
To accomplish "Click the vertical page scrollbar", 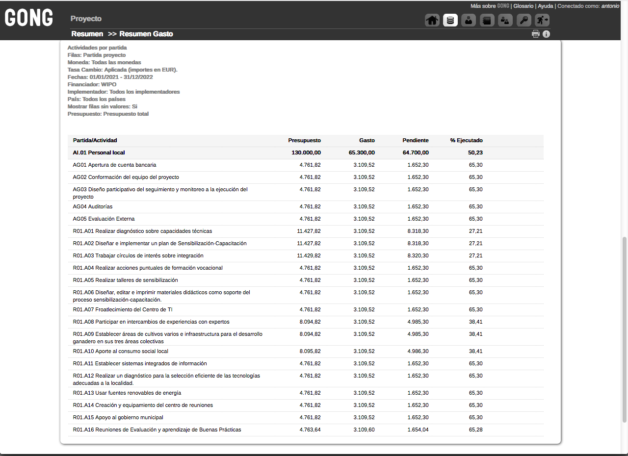I will [624, 329].
